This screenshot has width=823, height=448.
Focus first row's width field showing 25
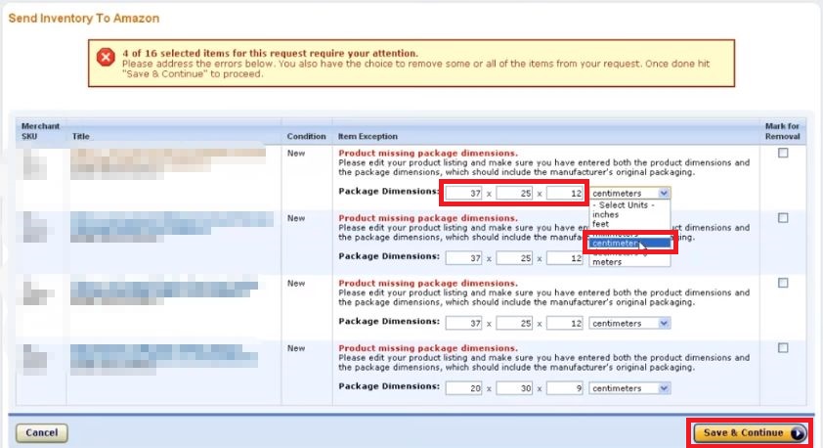(x=515, y=194)
